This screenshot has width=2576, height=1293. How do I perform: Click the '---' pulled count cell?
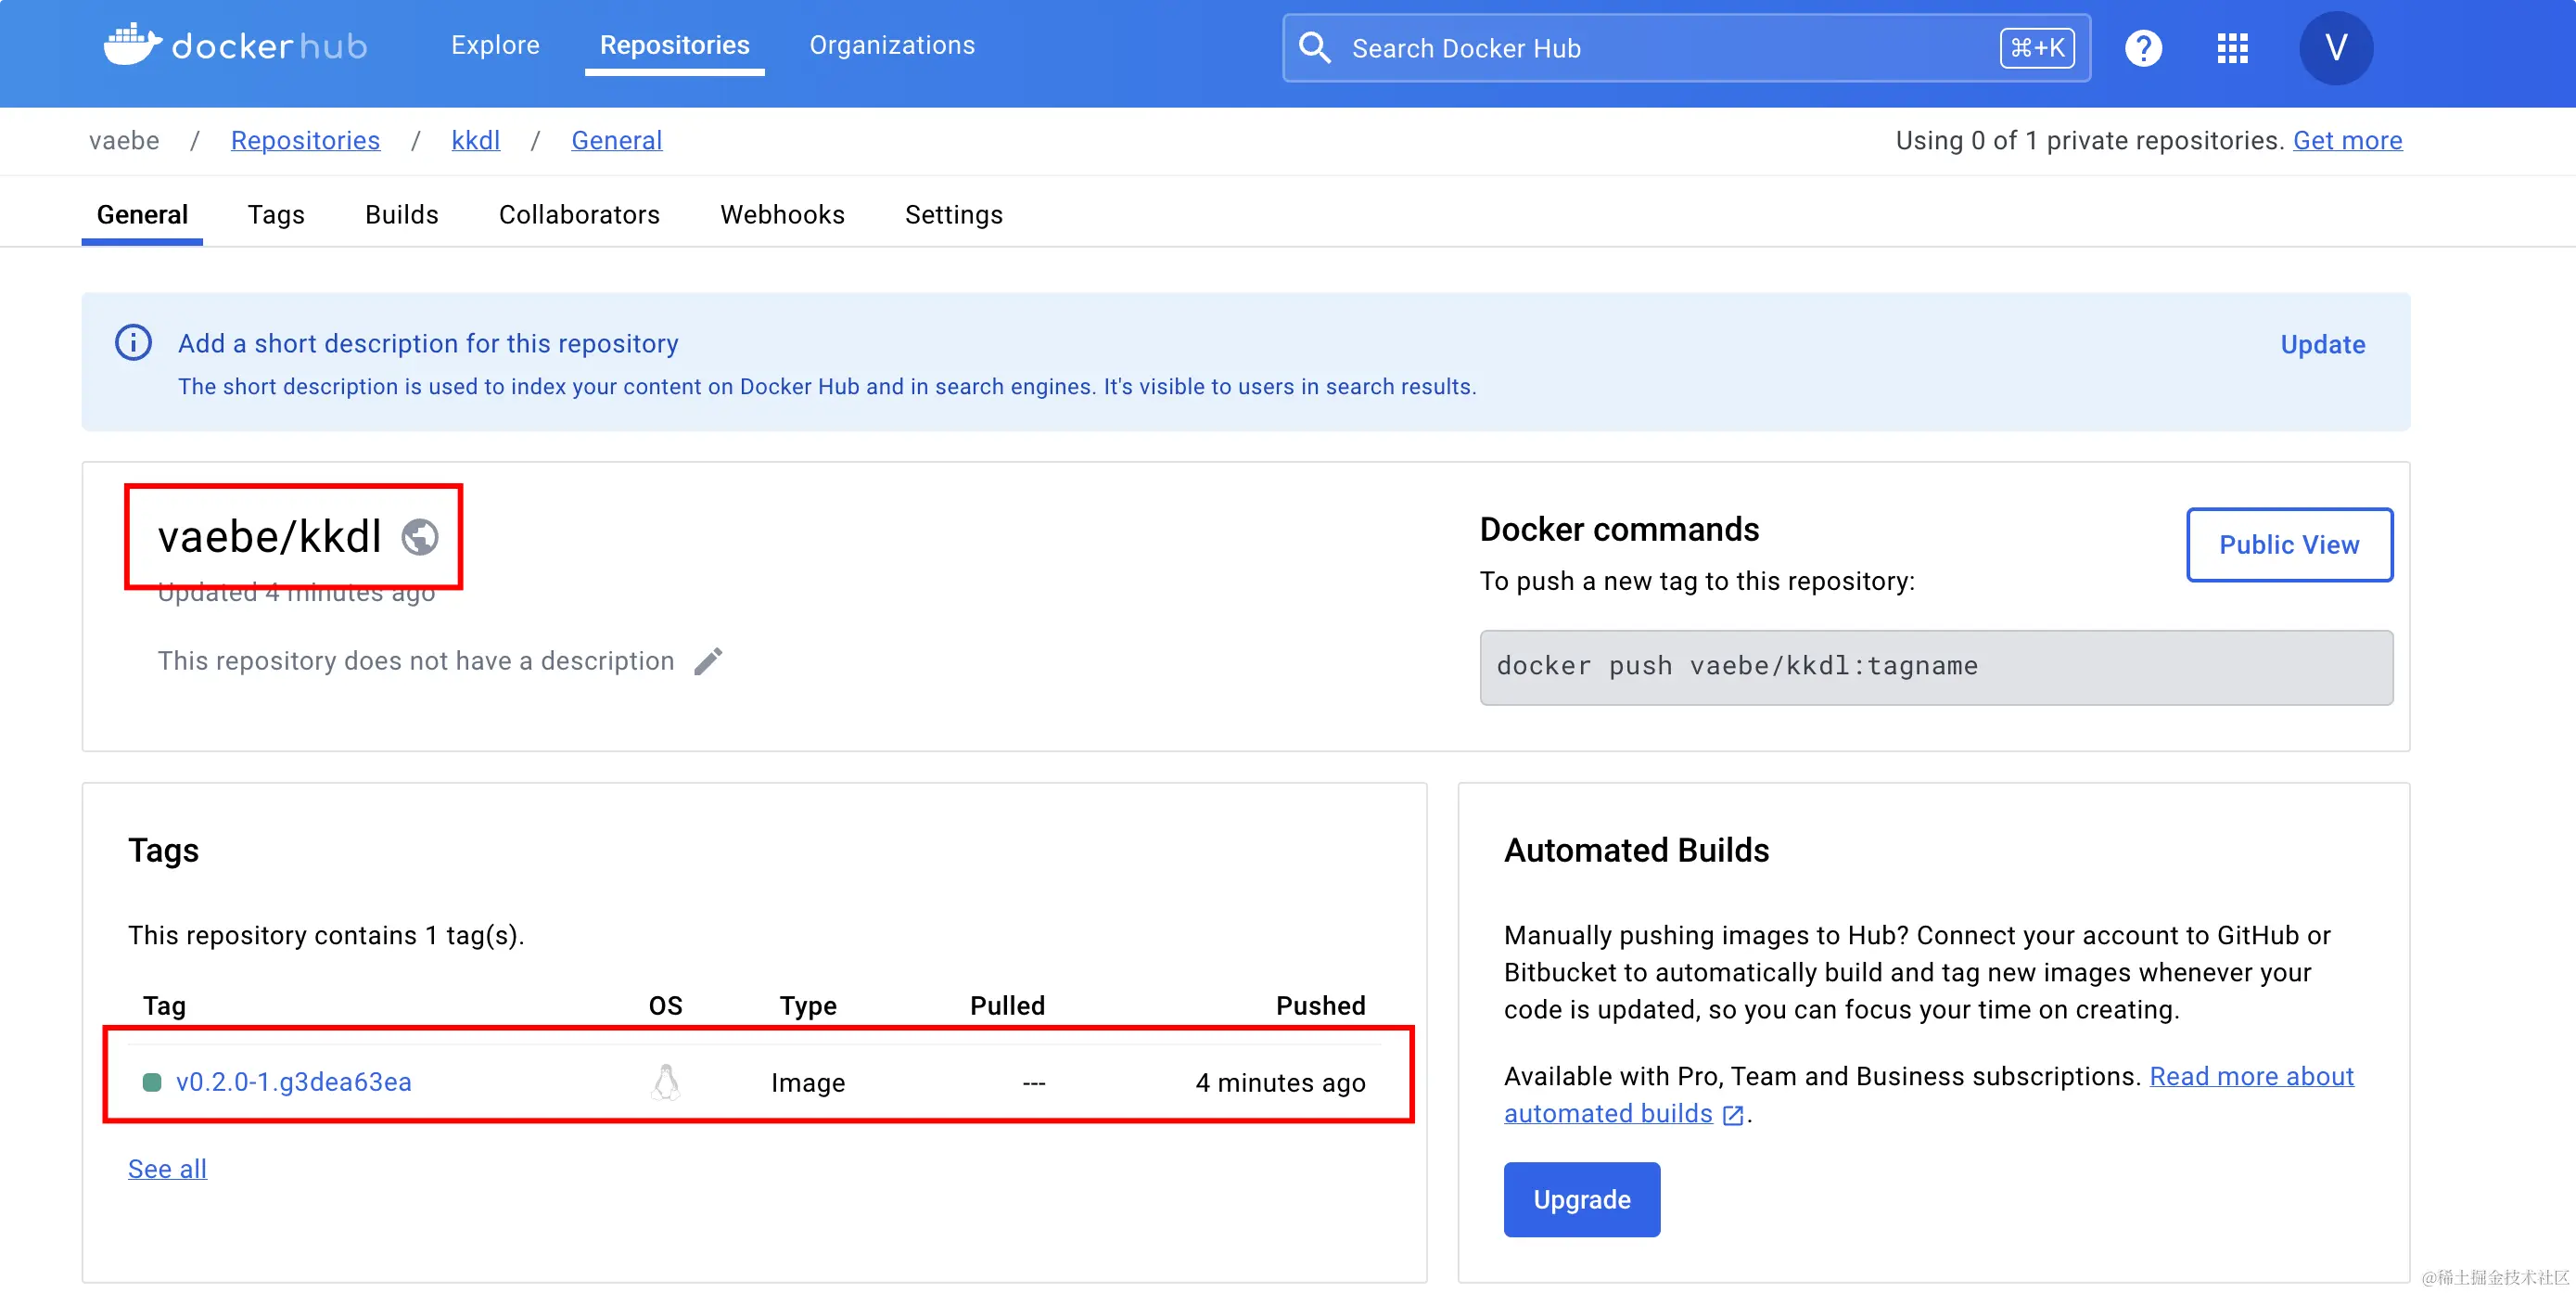tap(1033, 1082)
